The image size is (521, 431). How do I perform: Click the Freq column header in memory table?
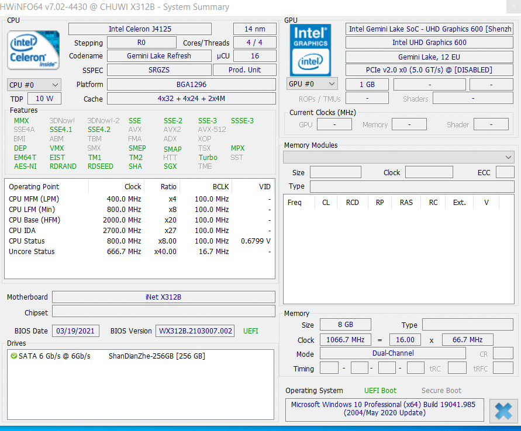299,203
